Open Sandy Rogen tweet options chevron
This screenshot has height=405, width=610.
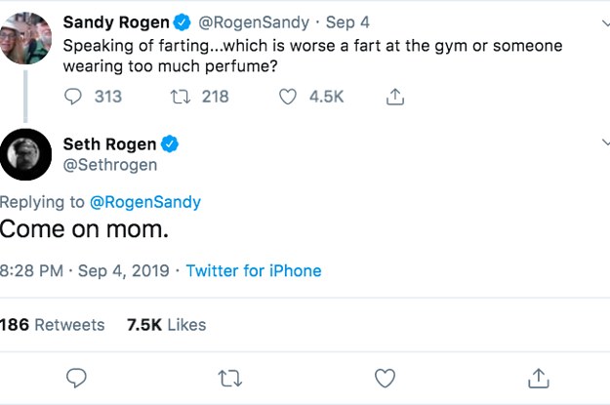(604, 19)
